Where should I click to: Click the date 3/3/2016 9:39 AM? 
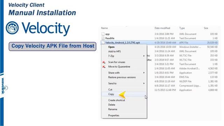(164, 55)
